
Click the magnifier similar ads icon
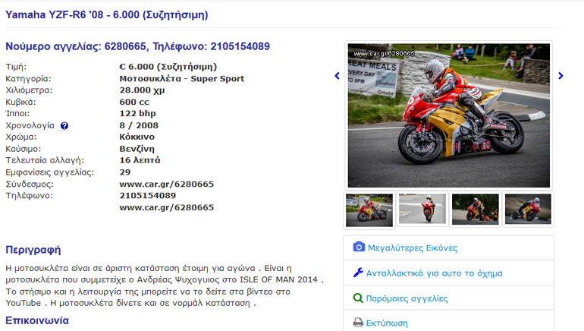tap(358, 298)
